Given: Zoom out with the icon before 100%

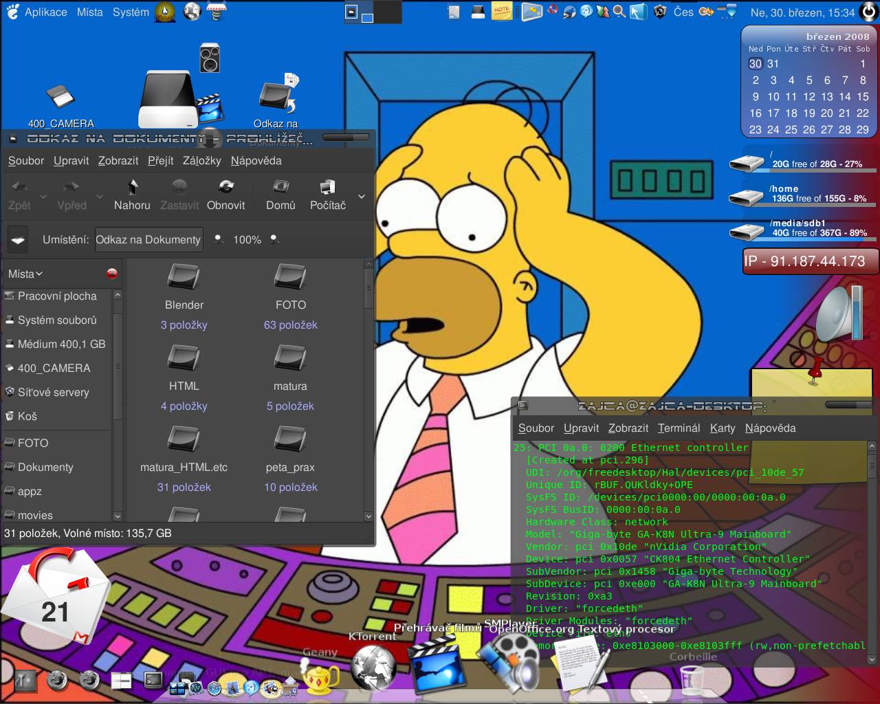Looking at the screenshot, I should [219, 239].
